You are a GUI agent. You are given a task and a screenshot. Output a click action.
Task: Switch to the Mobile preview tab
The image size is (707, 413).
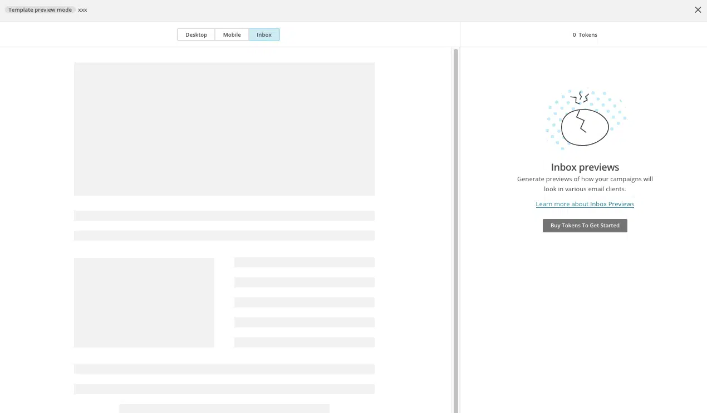point(232,34)
